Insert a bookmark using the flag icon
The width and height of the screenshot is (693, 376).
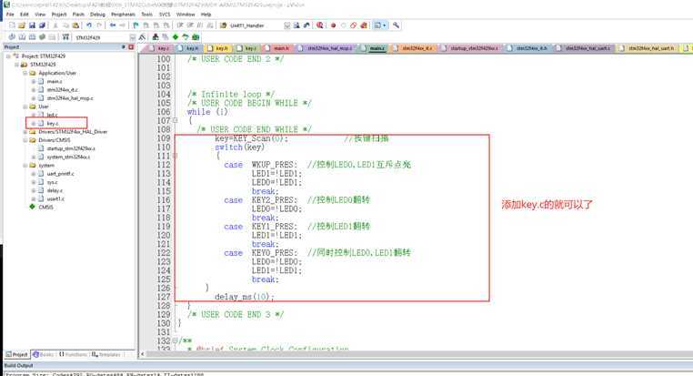(136, 25)
